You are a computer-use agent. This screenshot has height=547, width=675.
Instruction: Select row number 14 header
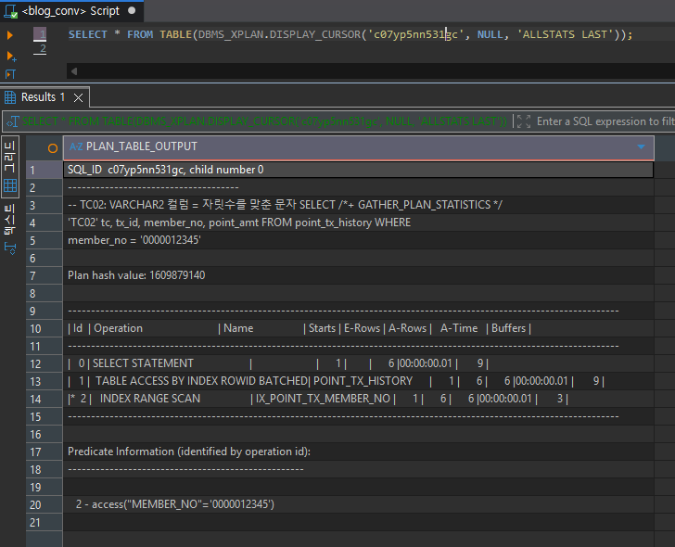[44, 400]
